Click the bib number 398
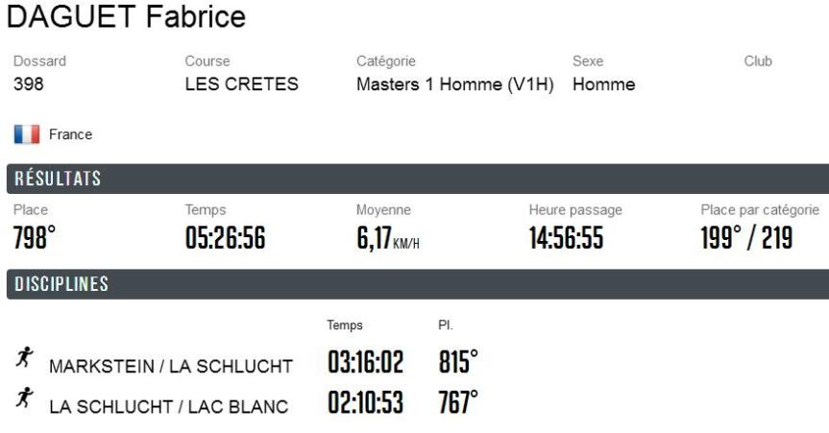 point(29,84)
